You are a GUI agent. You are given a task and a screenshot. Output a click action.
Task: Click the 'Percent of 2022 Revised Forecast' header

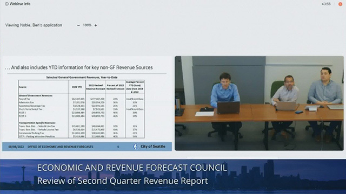tap(115, 87)
